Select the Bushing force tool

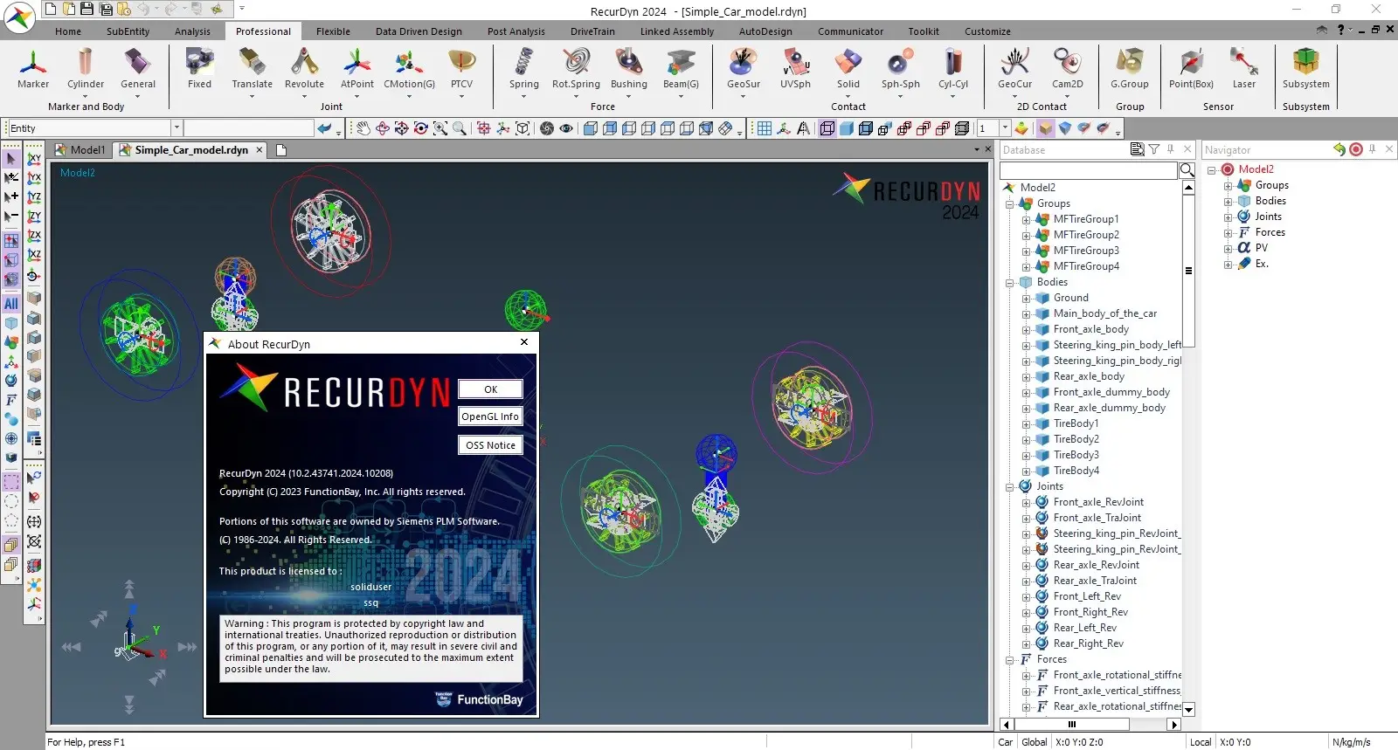click(x=629, y=69)
